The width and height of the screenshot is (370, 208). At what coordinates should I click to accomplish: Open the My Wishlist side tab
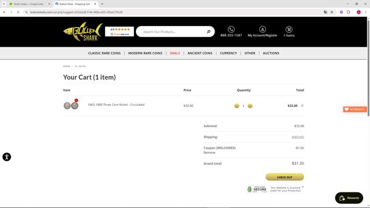coord(355,109)
